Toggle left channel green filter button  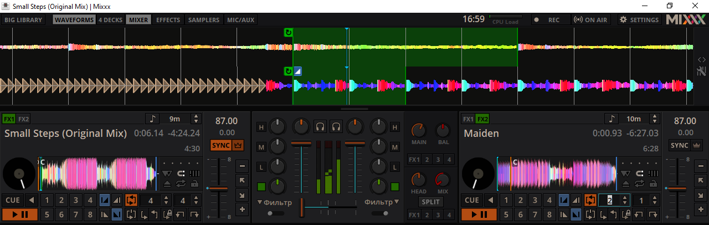coord(261,186)
